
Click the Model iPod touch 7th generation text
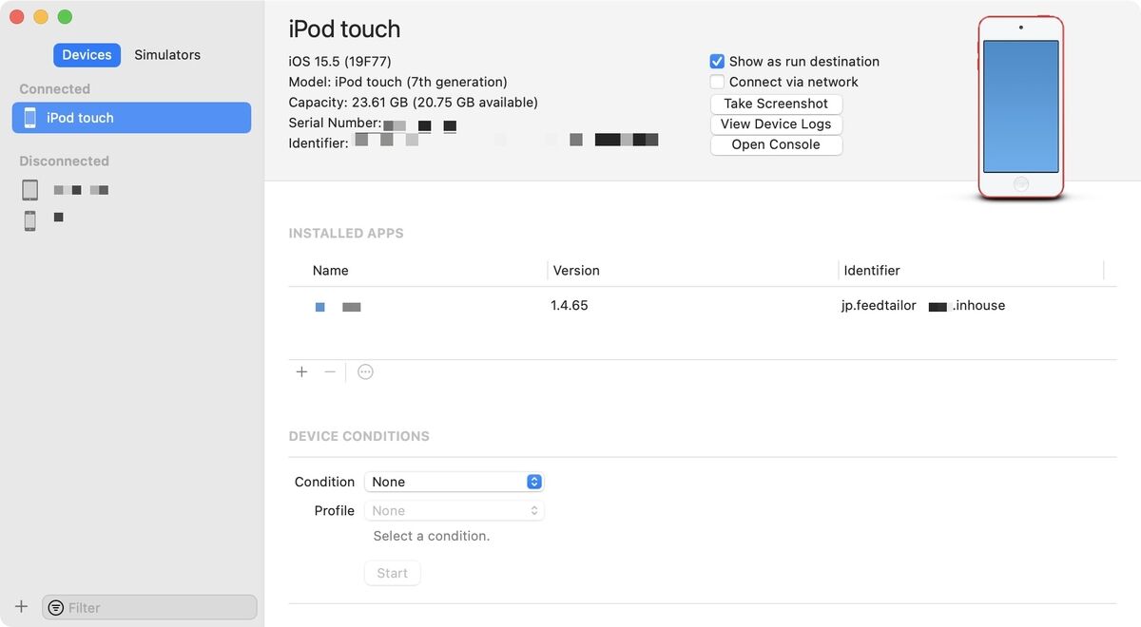pos(397,83)
